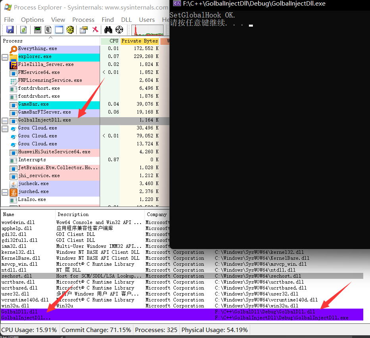Image resolution: width=370 pixels, height=338 pixels.
Task: Click the jusched.exe orange Java icon
Action: point(13,192)
